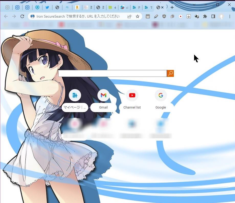Open the download arrow extension icon
Viewport: 235px width, 203px height.
point(189,16)
